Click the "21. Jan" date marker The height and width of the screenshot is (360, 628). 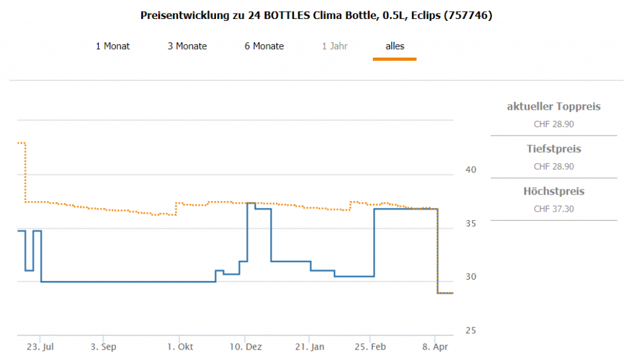click(x=310, y=347)
